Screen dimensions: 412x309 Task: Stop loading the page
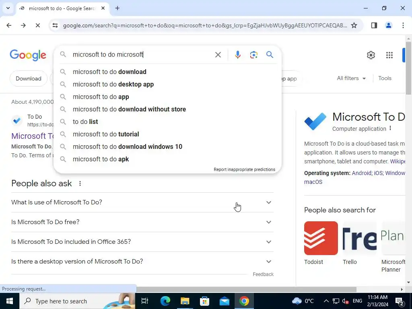coord(37,25)
